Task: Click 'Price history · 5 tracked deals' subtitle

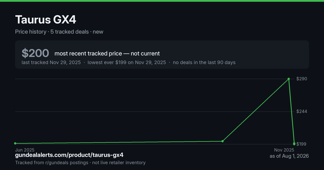Action: tap(52, 32)
